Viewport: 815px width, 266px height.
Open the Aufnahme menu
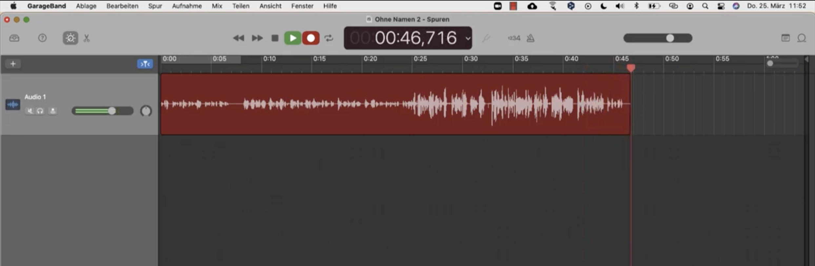[187, 6]
